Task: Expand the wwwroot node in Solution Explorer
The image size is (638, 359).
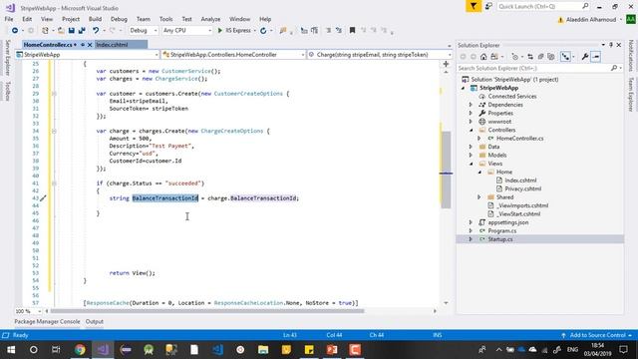Action: tap(471, 122)
